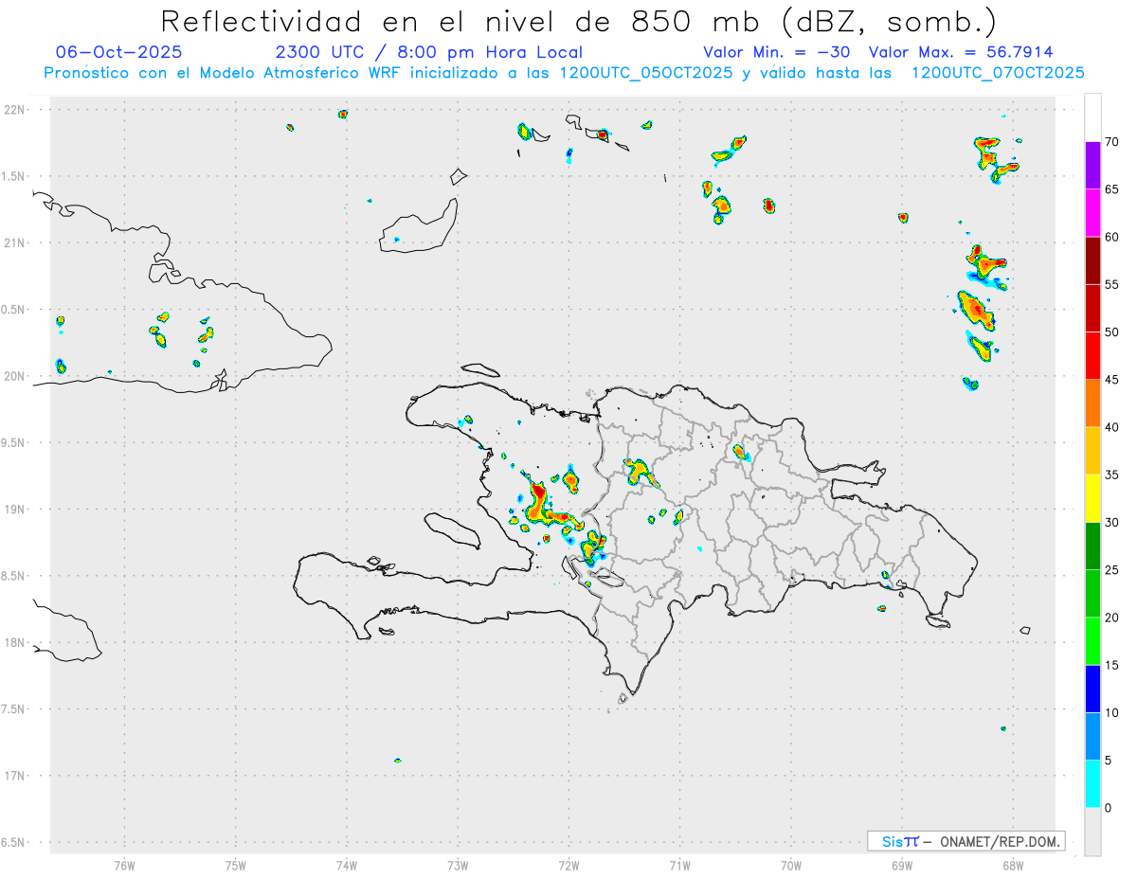
Task: Click the 22N latitude axis label
Action: [x=16, y=110]
